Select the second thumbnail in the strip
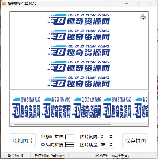The width and height of the screenshot is (158, 159). (x=56, y=107)
